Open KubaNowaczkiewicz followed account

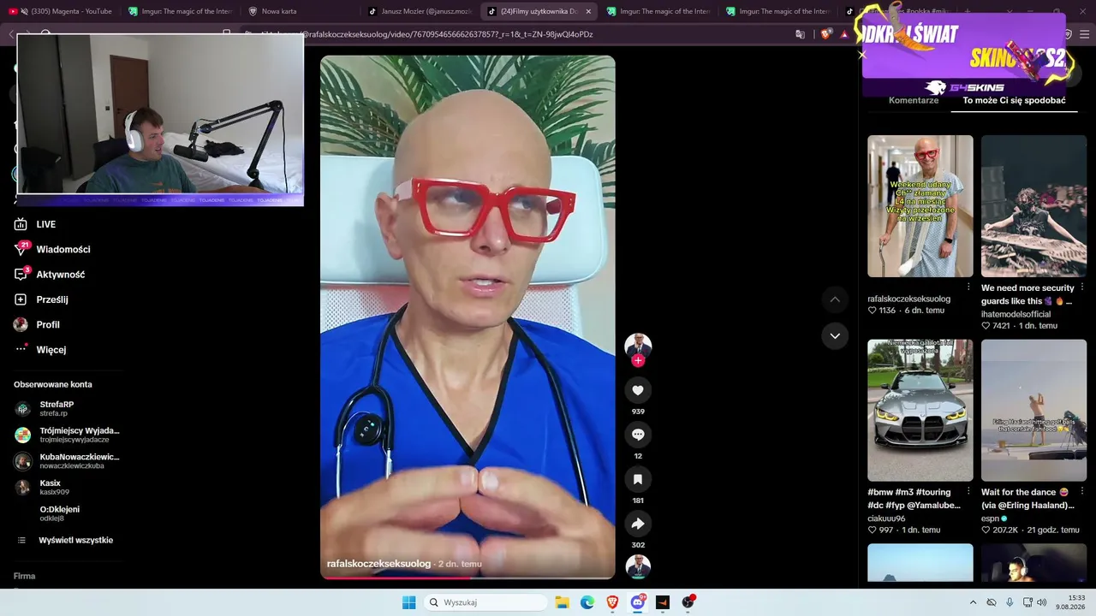(x=67, y=461)
